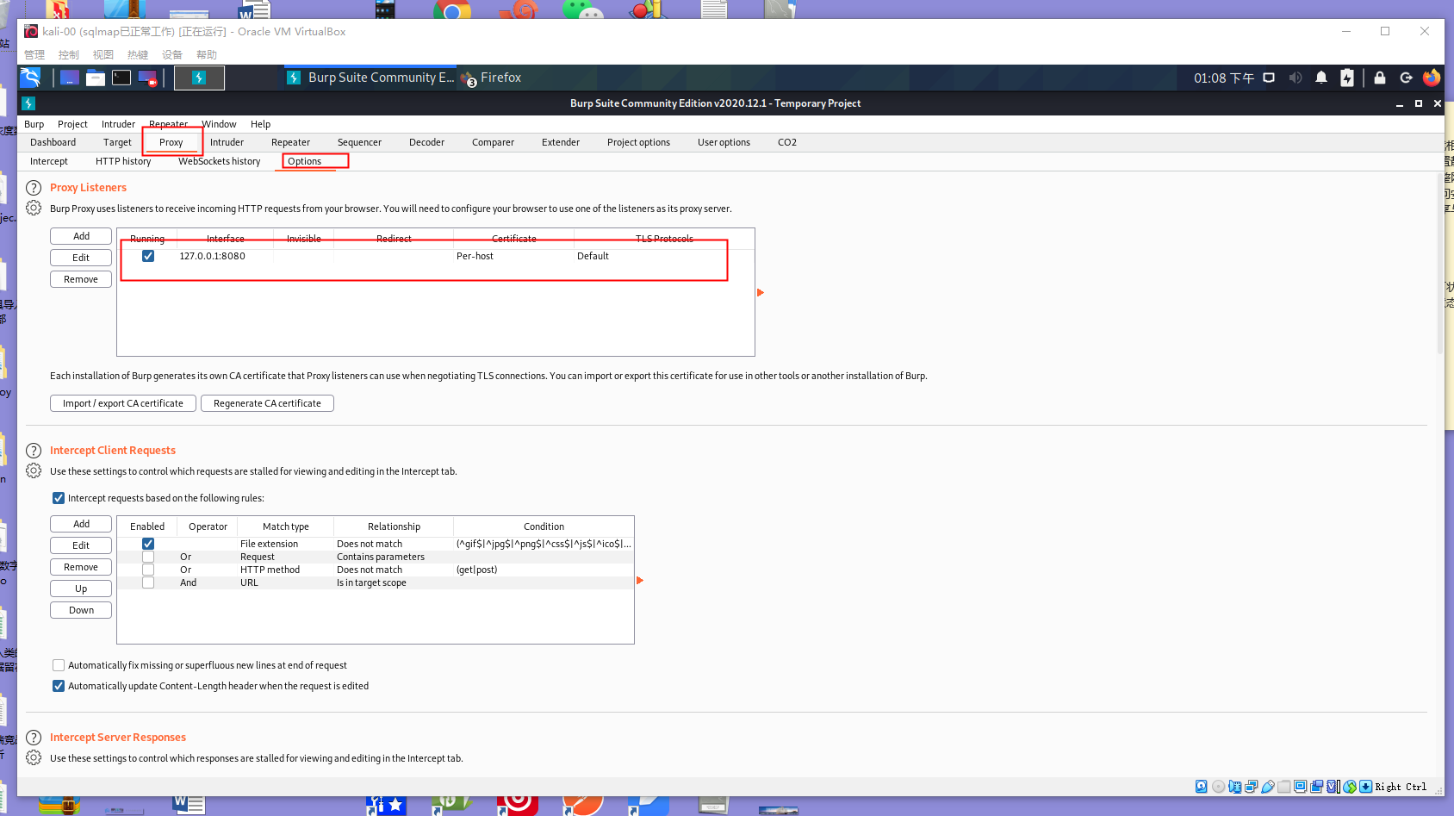Expand the orange arrow beside Proxy Listeners table
Viewport: 1454px width, 816px height.
[761, 293]
